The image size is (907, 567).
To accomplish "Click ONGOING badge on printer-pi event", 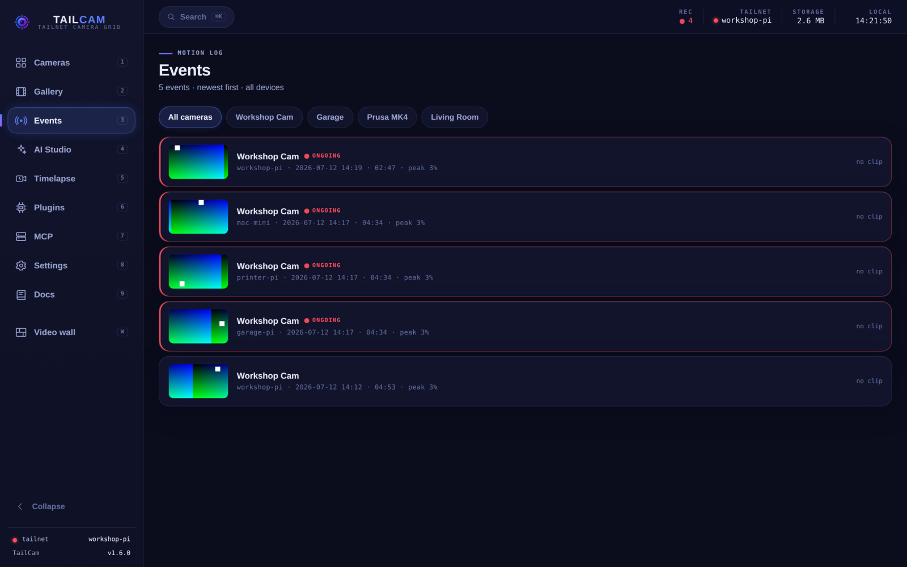I will pyautogui.click(x=323, y=265).
